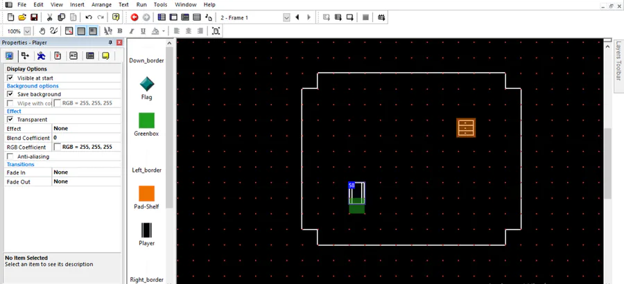Set the Fade Out transition value

[x=87, y=181]
